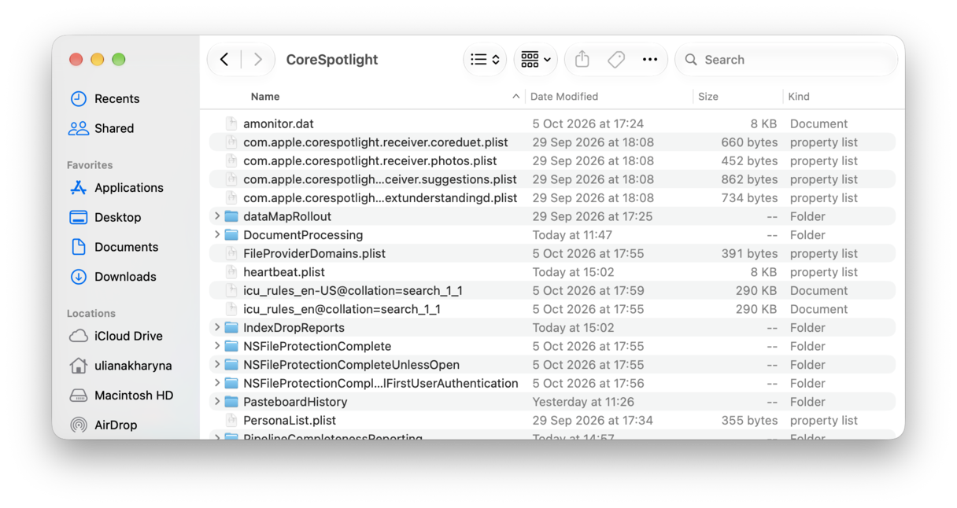
Task: Select icu_rules_en-US@collation=search_1_1
Action: 353,291
